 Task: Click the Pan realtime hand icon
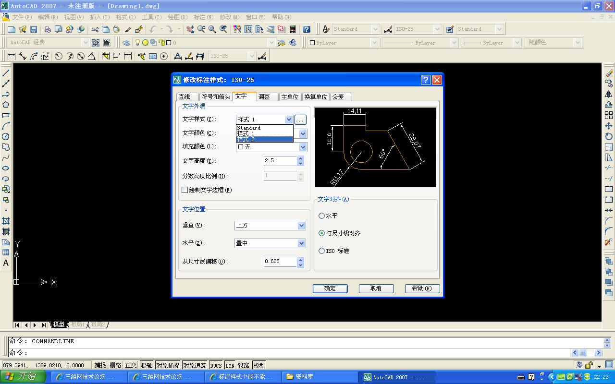[x=190, y=29]
